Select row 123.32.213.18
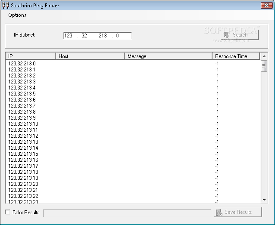Viewport: 275px width, 225px height. click(133, 172)
